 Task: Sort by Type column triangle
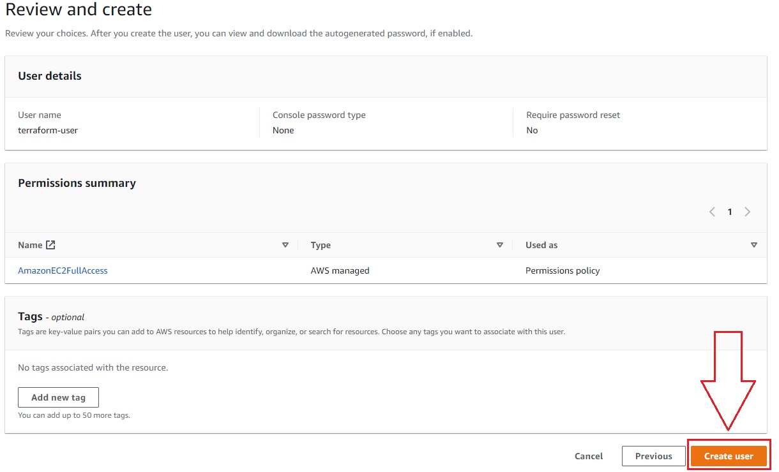pyautogui.click(x=500, y=245)
